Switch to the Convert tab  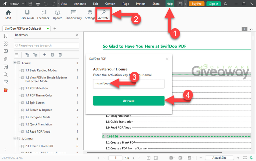110,4
